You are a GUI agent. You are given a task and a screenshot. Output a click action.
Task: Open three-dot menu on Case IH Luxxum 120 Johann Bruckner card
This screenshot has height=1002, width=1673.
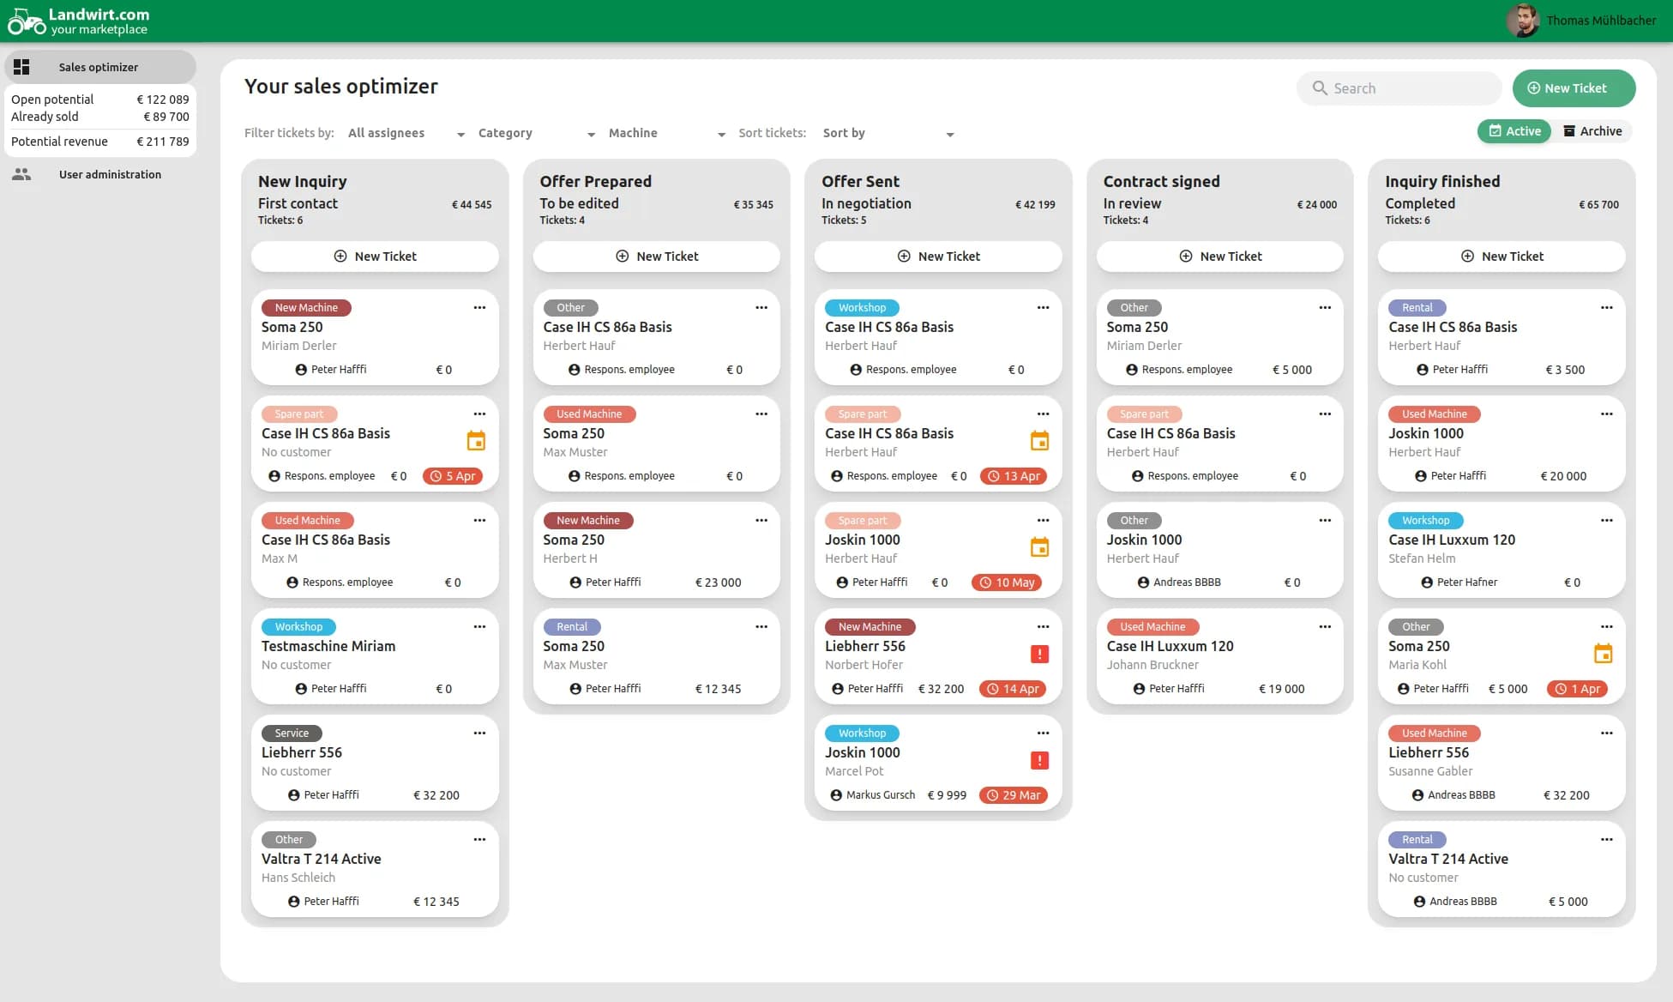tap(1325, 627)
